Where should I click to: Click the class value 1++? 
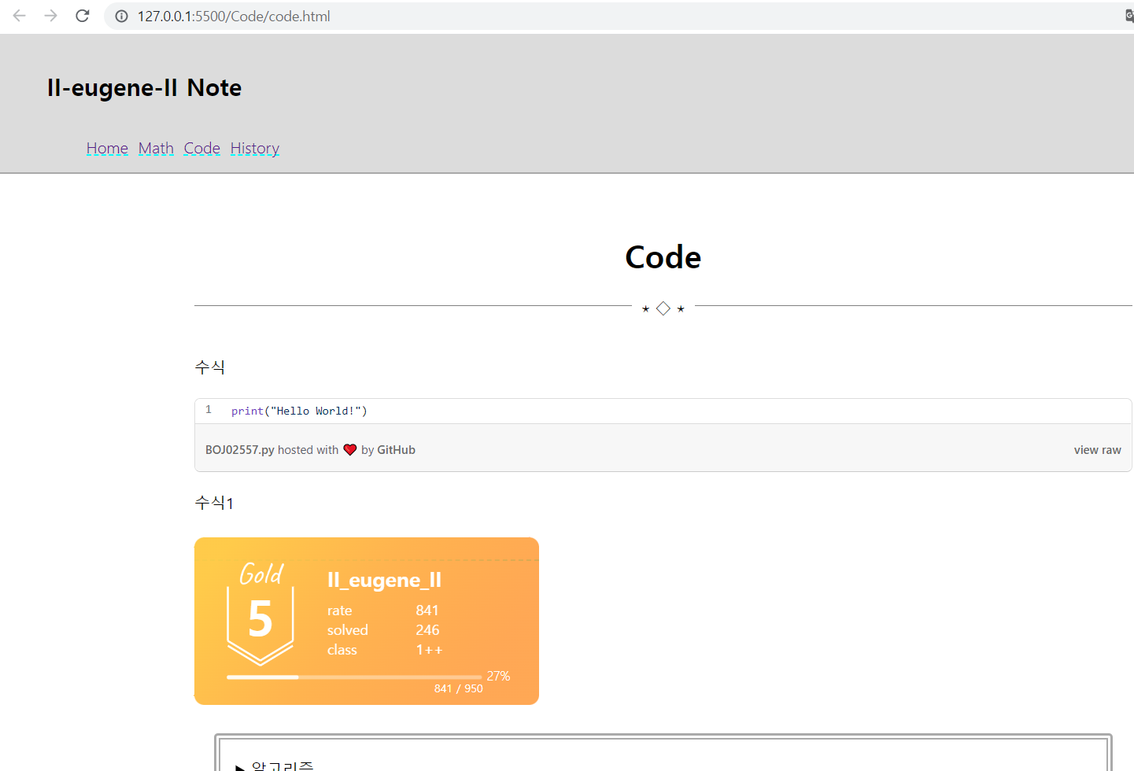429,650
